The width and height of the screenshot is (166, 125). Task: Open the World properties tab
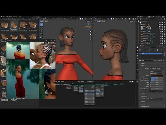[137, 63]
